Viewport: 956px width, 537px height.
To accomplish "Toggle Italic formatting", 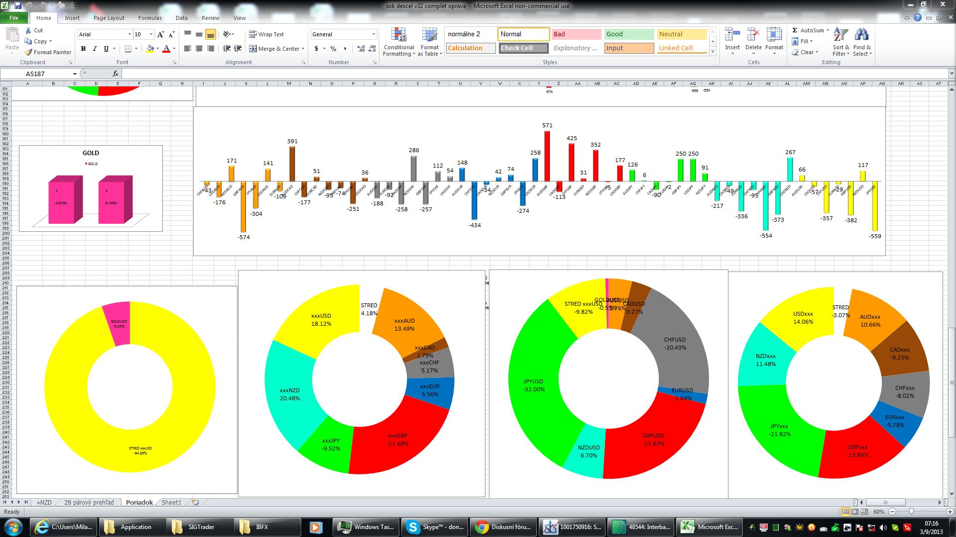I will tap(95, 49).
